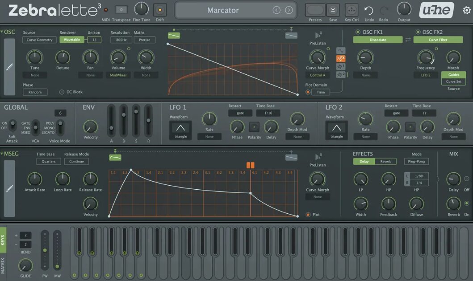
Task: Open LFO 1 triangle waveform selector
Action: click(x=180, y=130)
